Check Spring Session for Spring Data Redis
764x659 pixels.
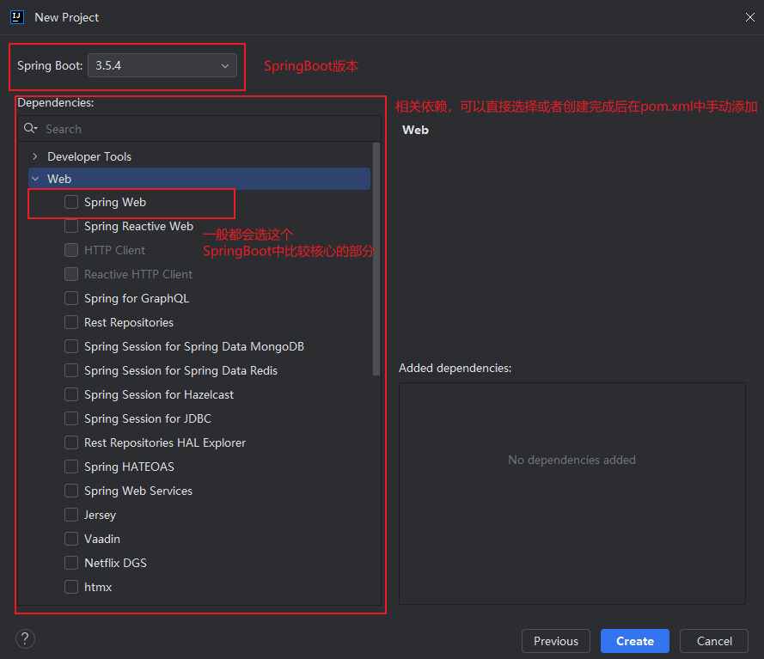point(71,370)
